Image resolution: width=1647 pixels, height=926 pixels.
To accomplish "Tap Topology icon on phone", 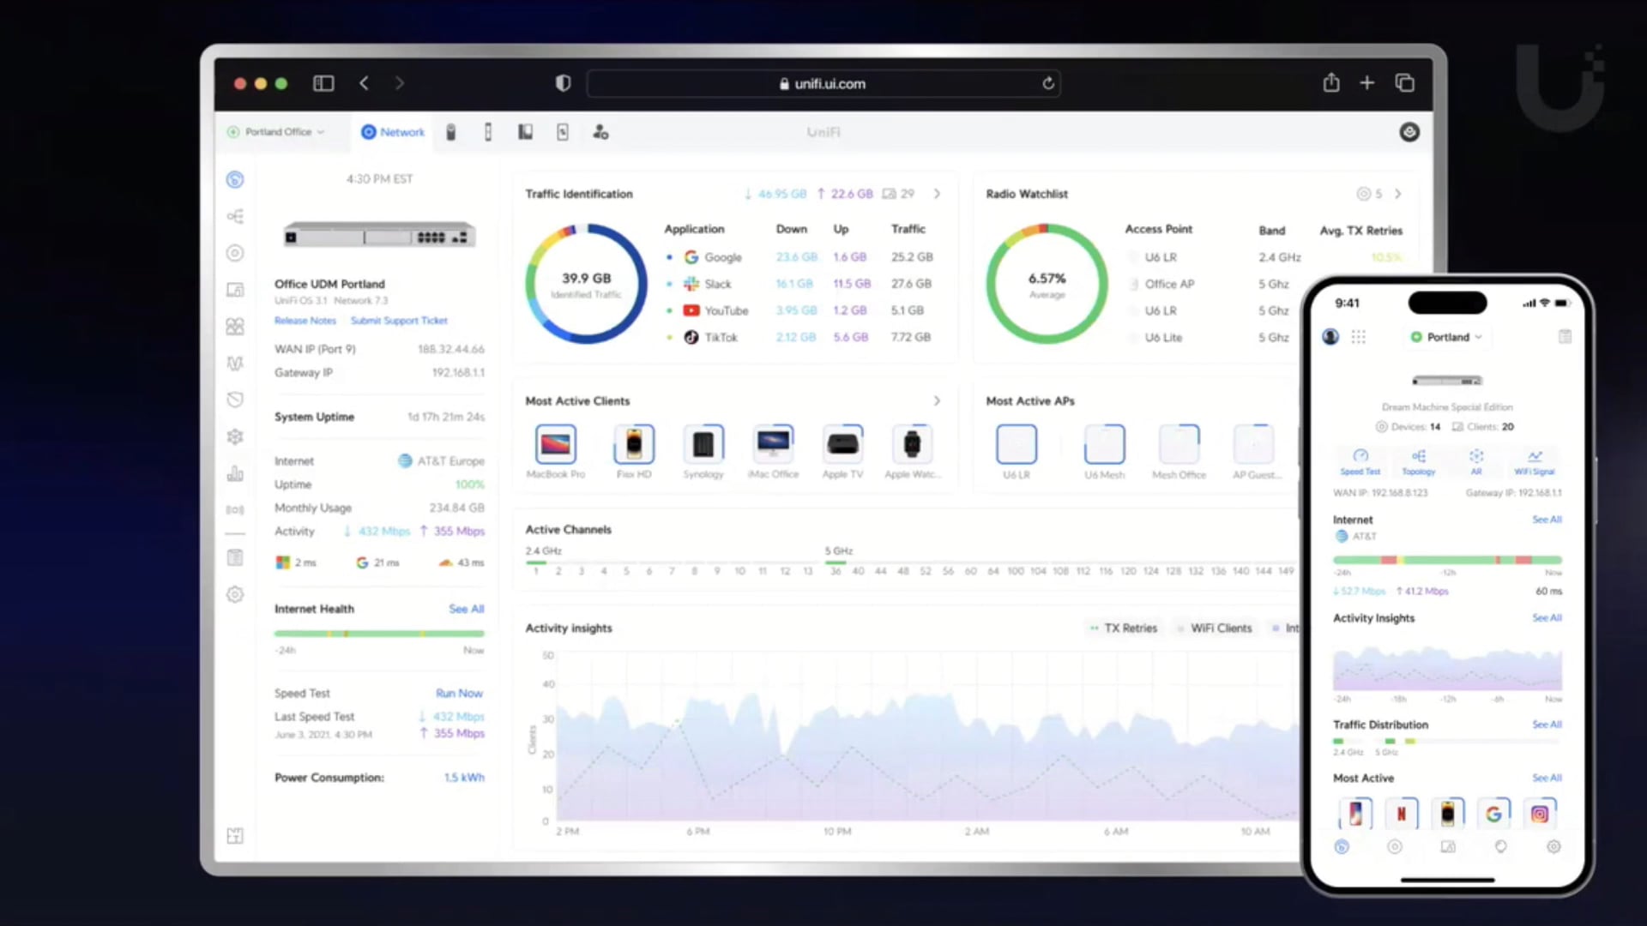I will coord(1418,461).
